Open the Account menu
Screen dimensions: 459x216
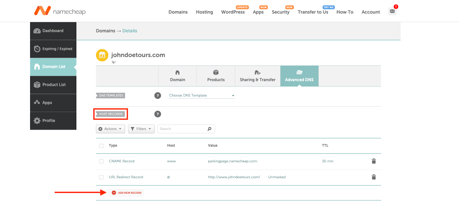pos(371,12)
